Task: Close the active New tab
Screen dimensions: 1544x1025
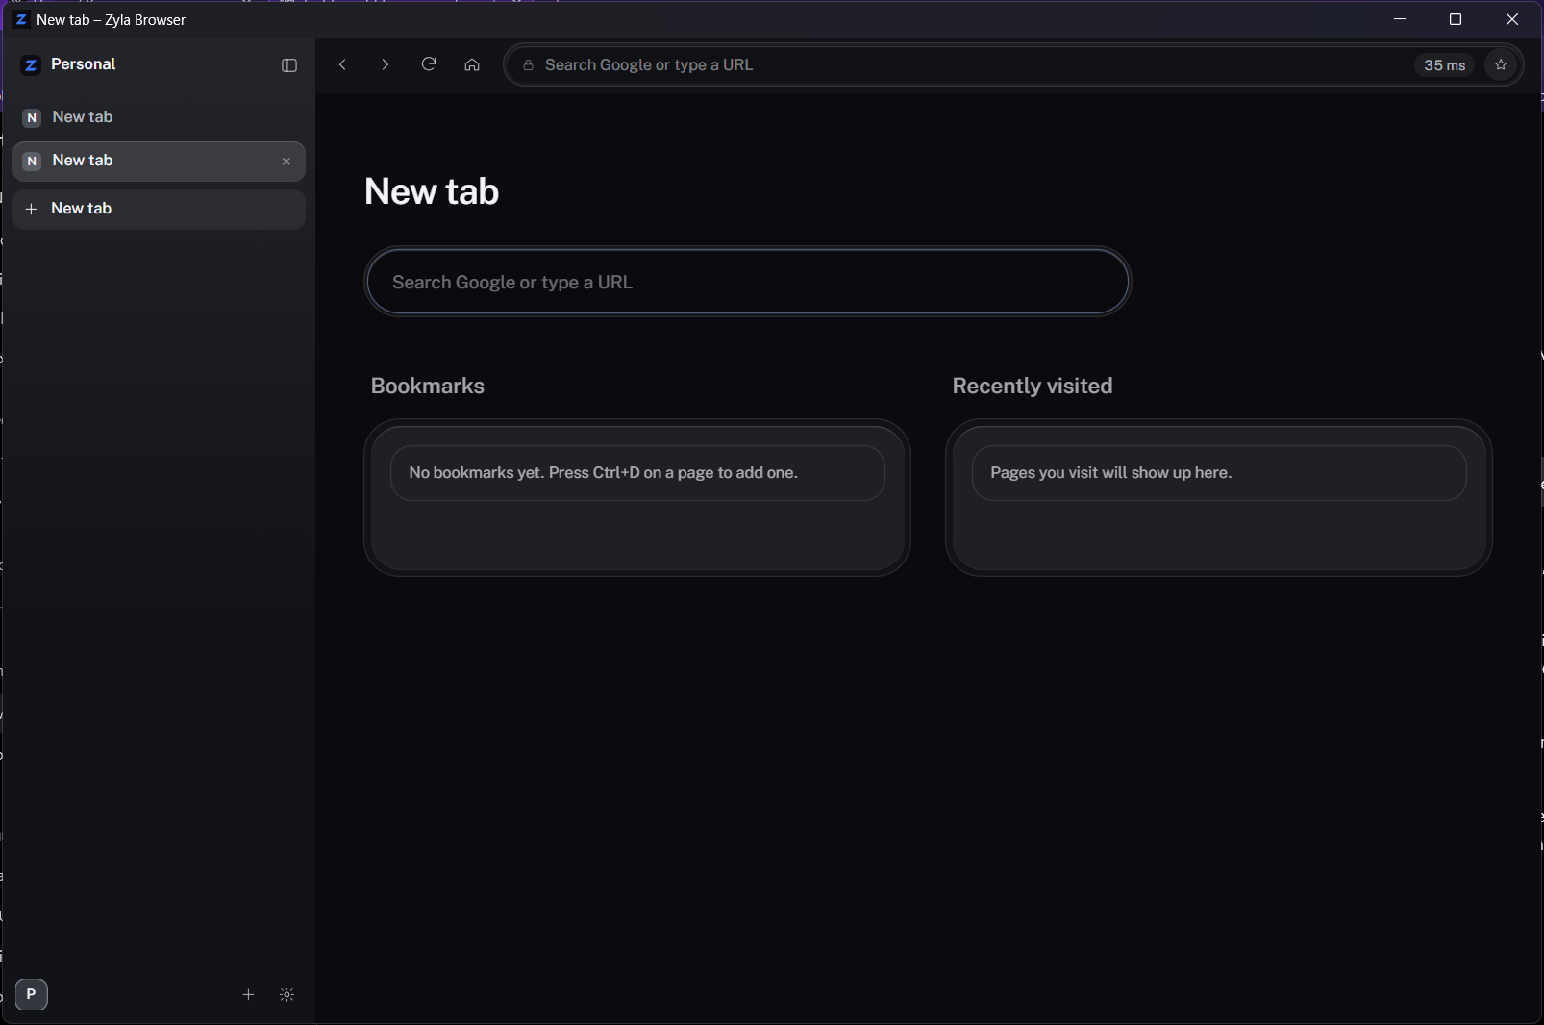Action: pos(286,162)
